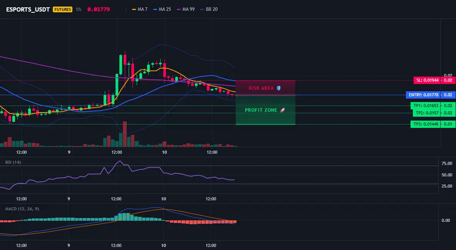456x250 pixels.
Task: Click the yellow FUTURES badge
Action: (x=62, y=9)
